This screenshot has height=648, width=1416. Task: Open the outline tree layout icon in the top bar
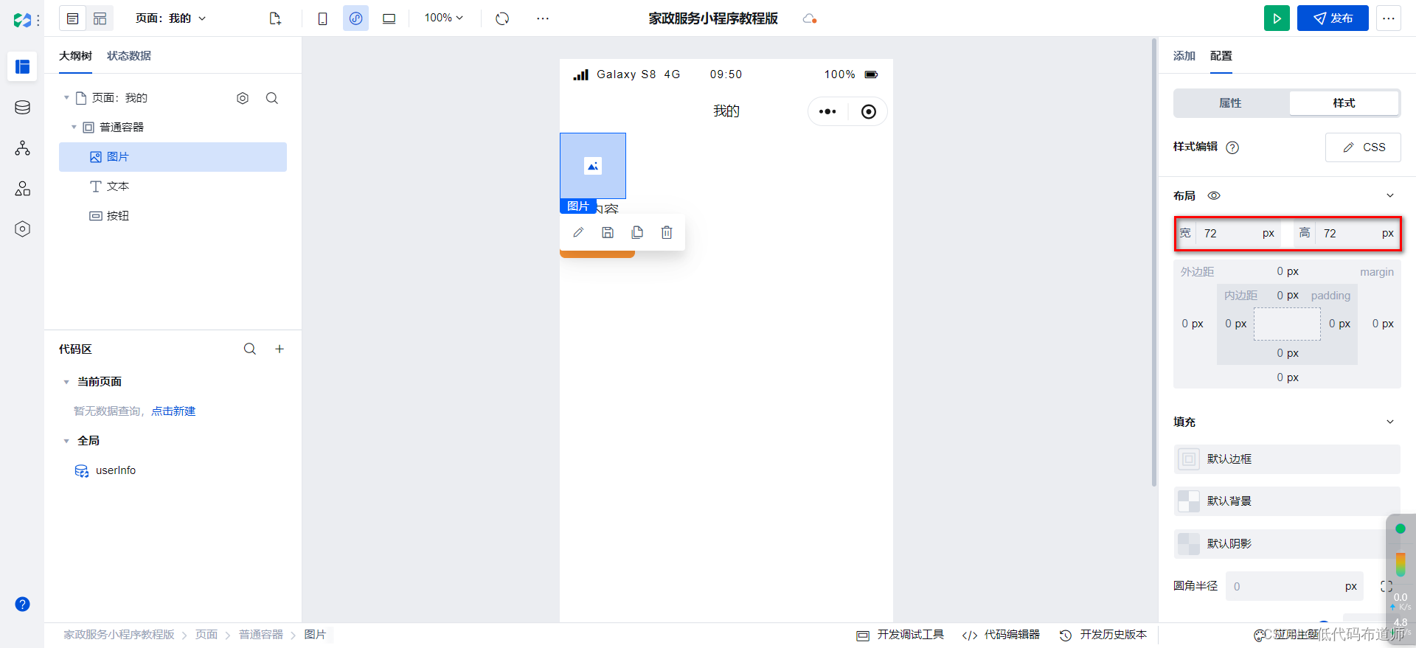73,18
